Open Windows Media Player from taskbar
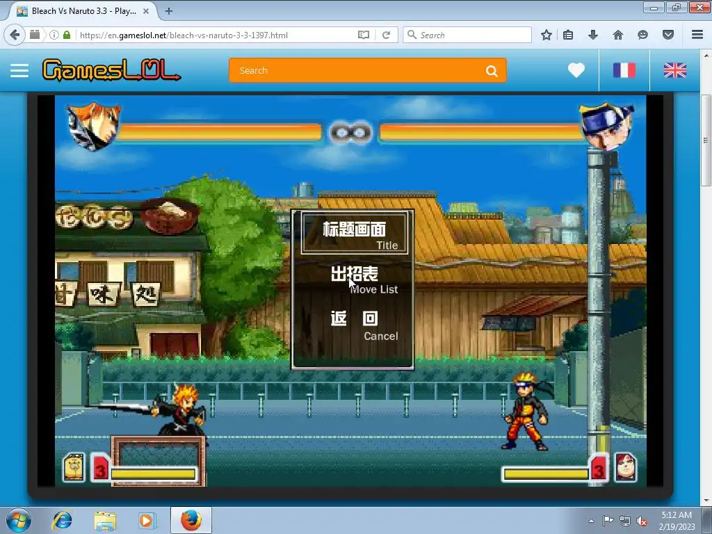Screen dimensions: 712x534 pos(146,520)
